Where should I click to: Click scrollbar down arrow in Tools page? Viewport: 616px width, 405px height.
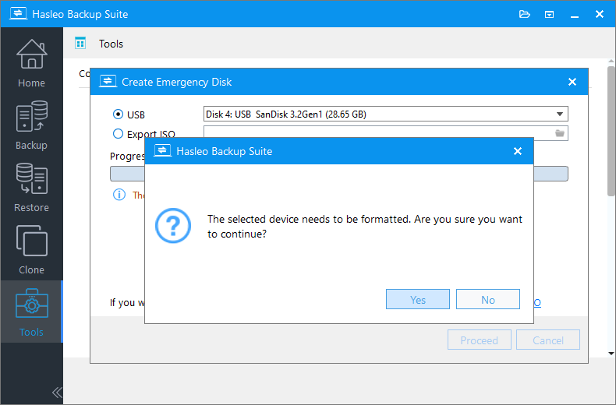click(x=611, y=353)
